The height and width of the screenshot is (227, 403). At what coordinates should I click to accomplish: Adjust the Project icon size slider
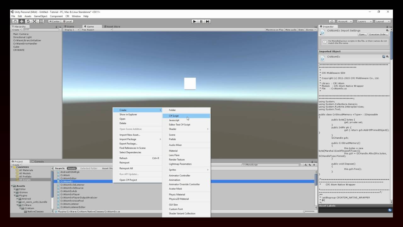[x=309, y=211]
